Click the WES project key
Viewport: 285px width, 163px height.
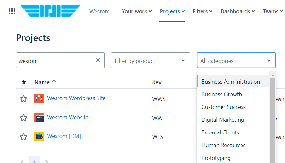point(158,137)
